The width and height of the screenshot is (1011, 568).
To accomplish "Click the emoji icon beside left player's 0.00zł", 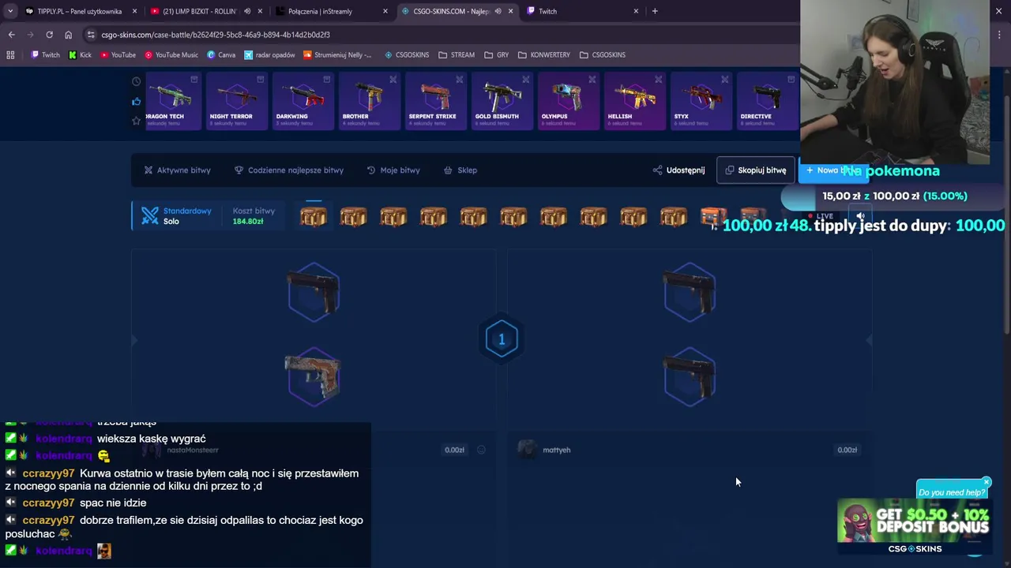I will pos(481,450).
